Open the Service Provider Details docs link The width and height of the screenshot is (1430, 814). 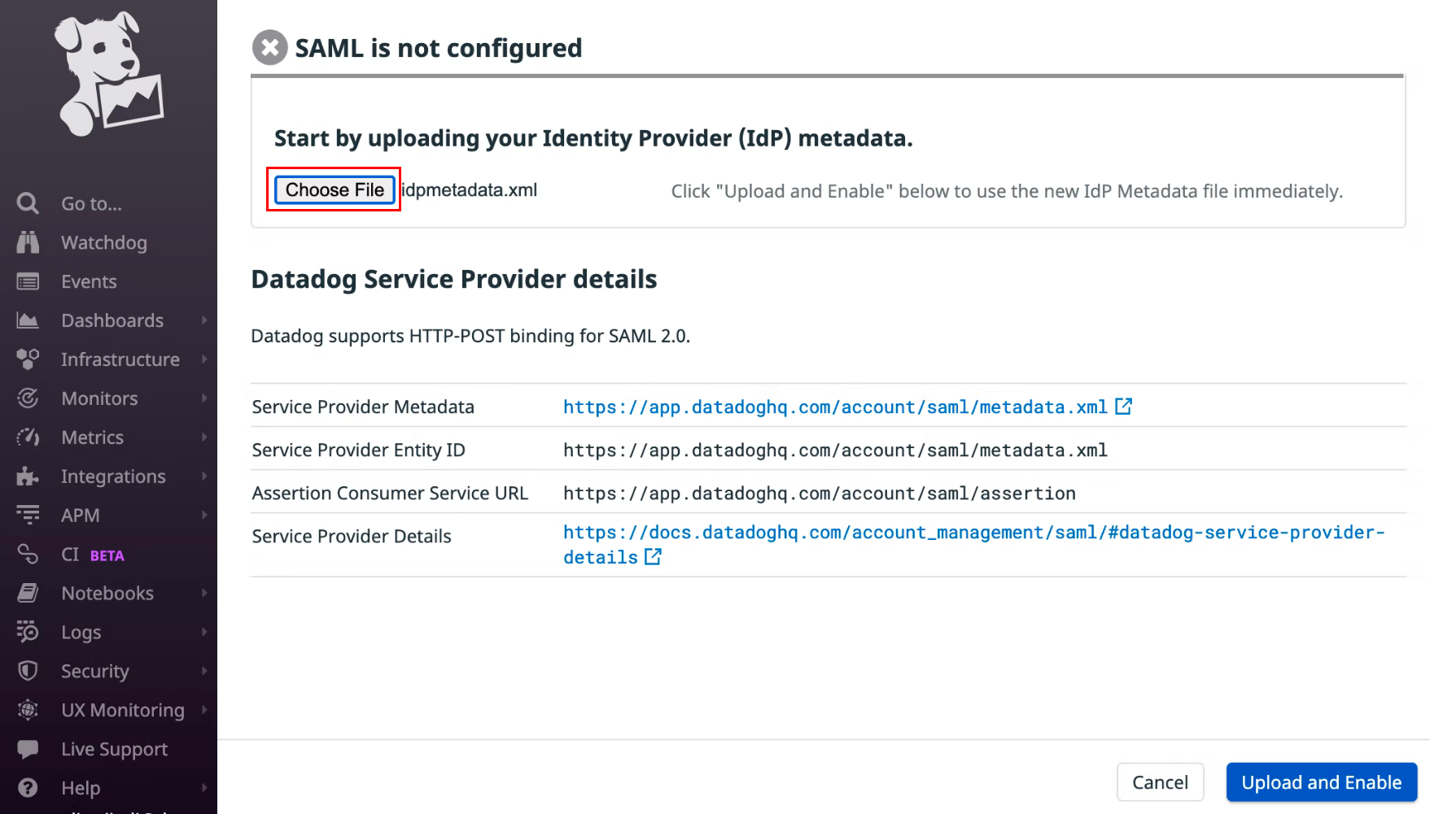pos(973,545)
